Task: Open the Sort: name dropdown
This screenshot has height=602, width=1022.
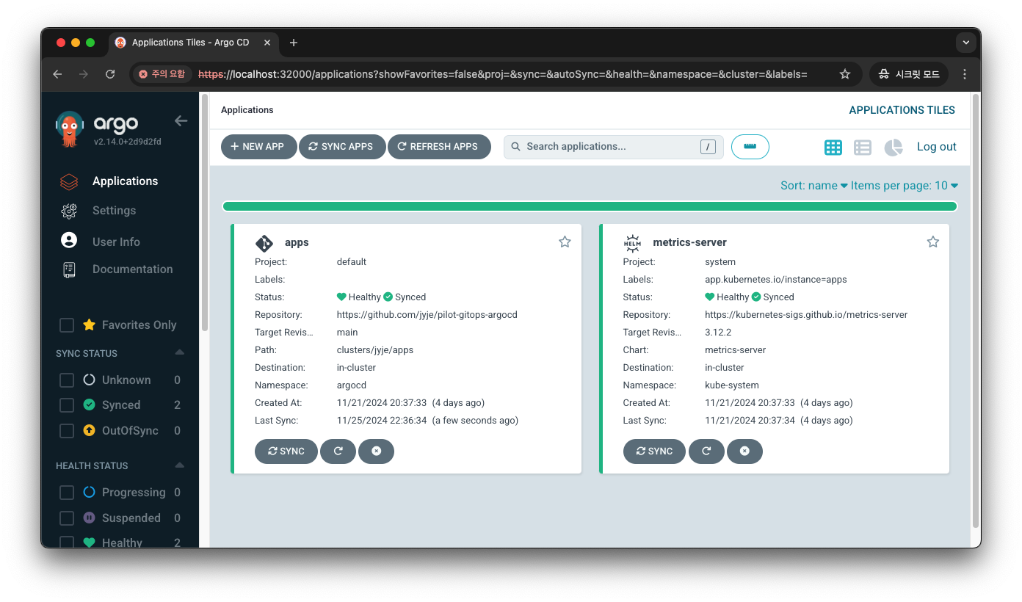Action: pyautogui.click(x=814, y=186)
